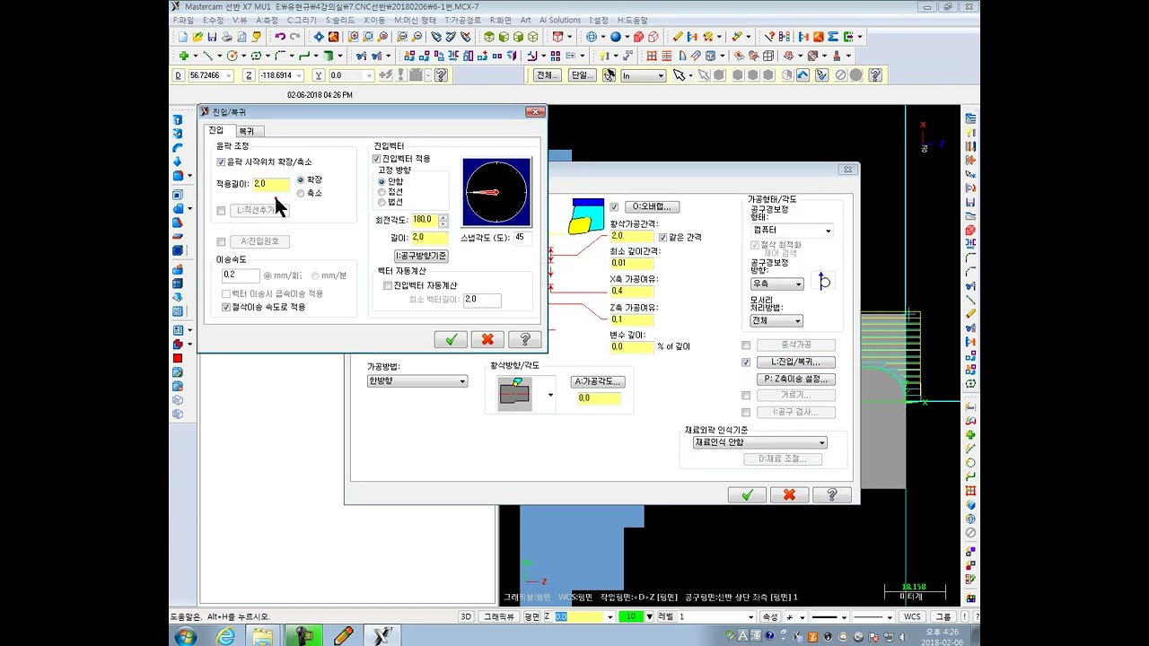Open the In selection mode dropdown
Screen dimensions: 1149x646
tap(644, 75)
